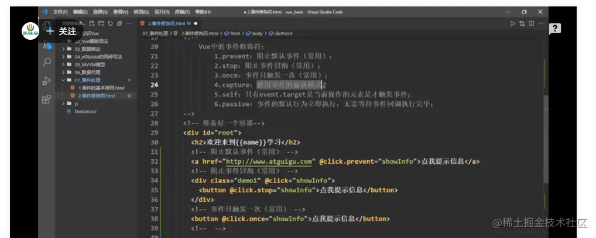Image resolution: width=596 pixels, height=238 pixels.
Task: Click the html breadcrumb segment
Action: tap(235, 33)
